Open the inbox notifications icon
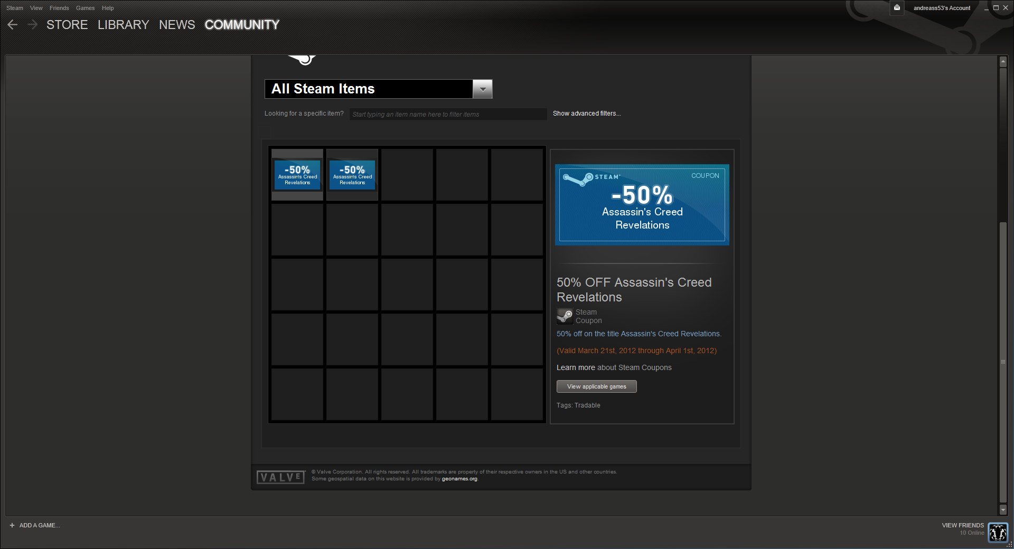 897,8
